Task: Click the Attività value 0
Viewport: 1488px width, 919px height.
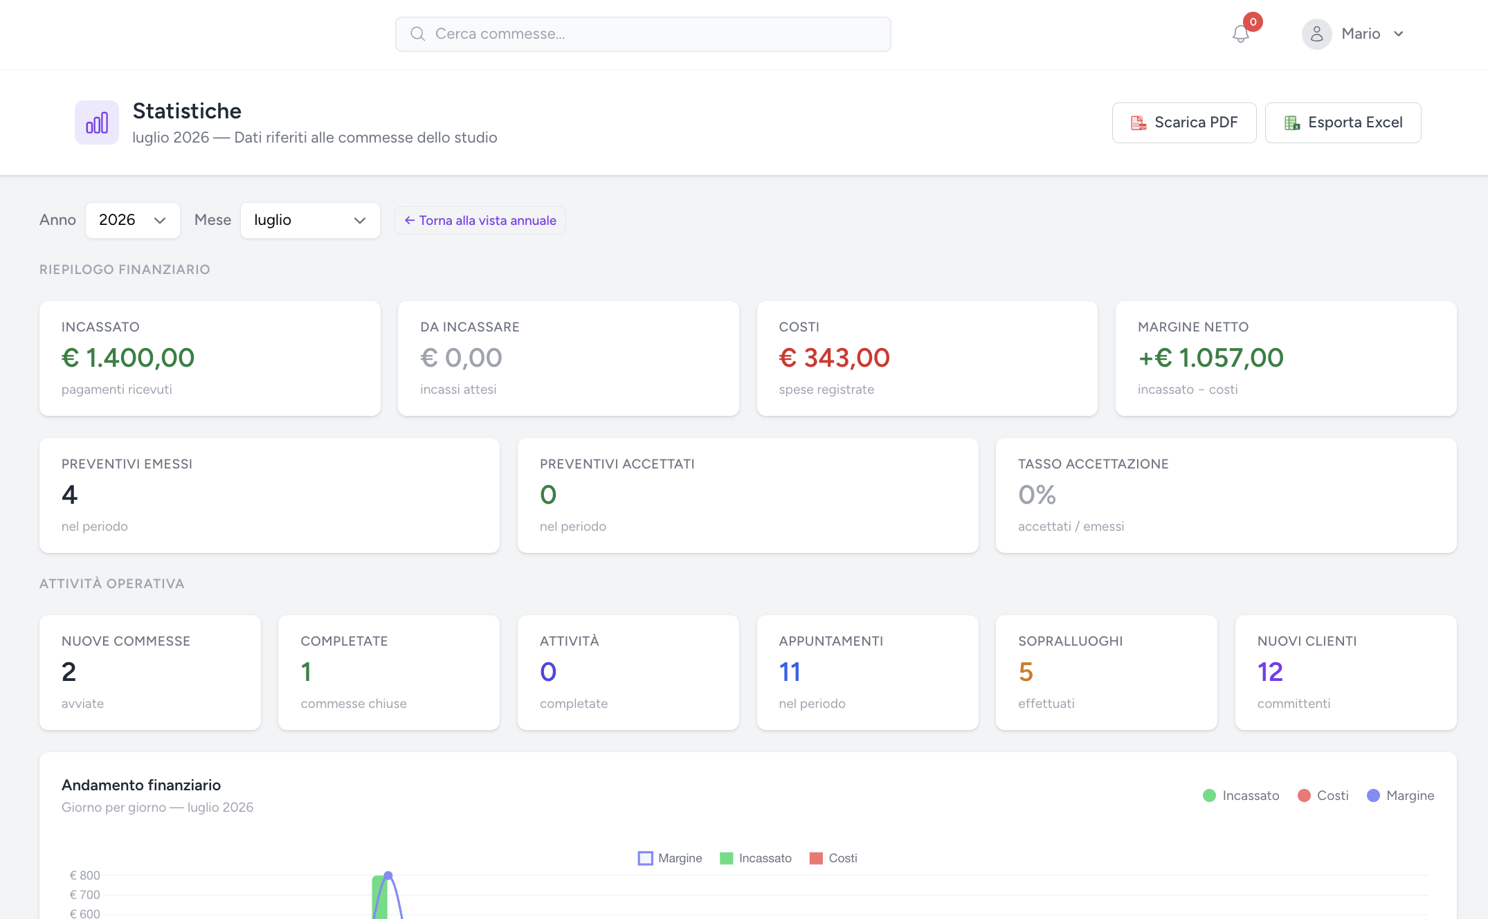Action: tap(548, 672)
